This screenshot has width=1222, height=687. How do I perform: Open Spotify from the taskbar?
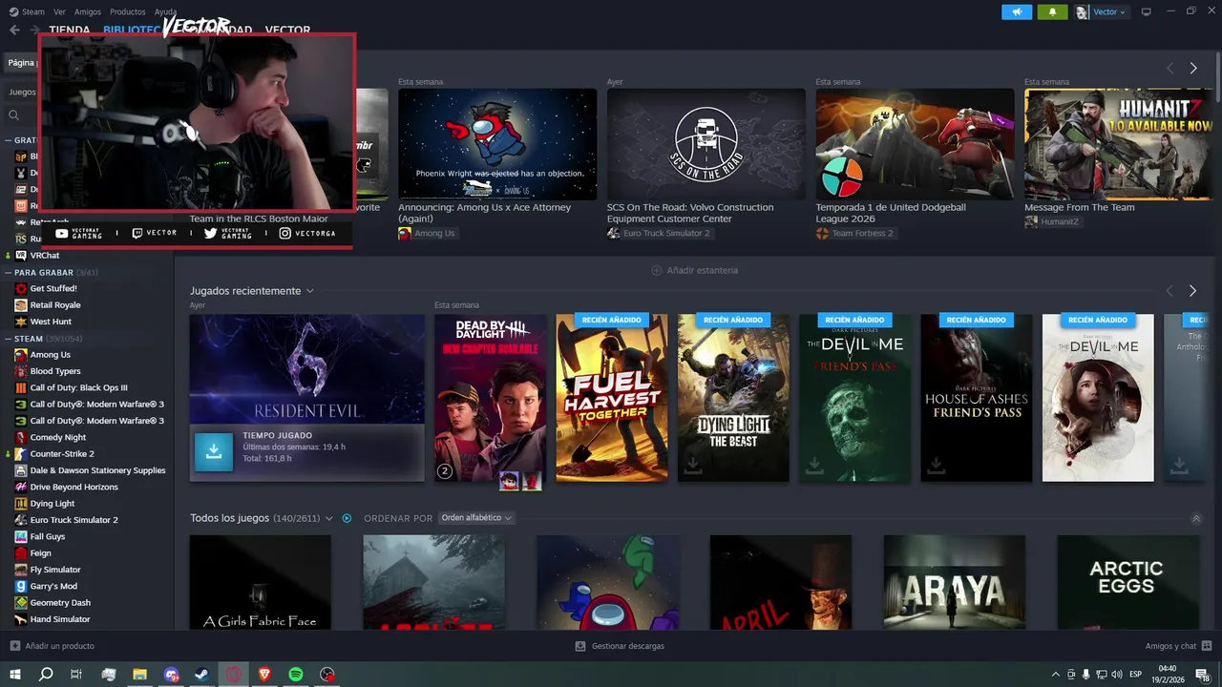[296, 675]
